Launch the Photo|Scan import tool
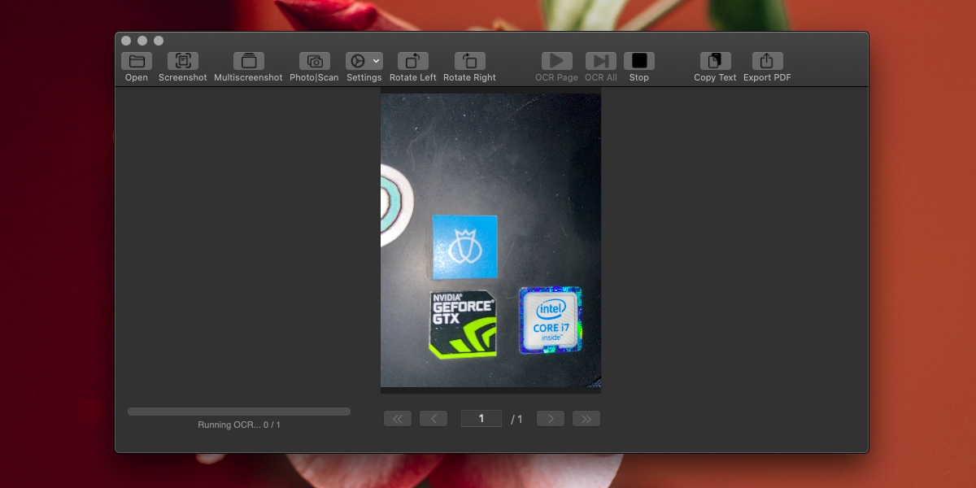Image resolution: width=976 pixels, height=488 pixels. 314,61
